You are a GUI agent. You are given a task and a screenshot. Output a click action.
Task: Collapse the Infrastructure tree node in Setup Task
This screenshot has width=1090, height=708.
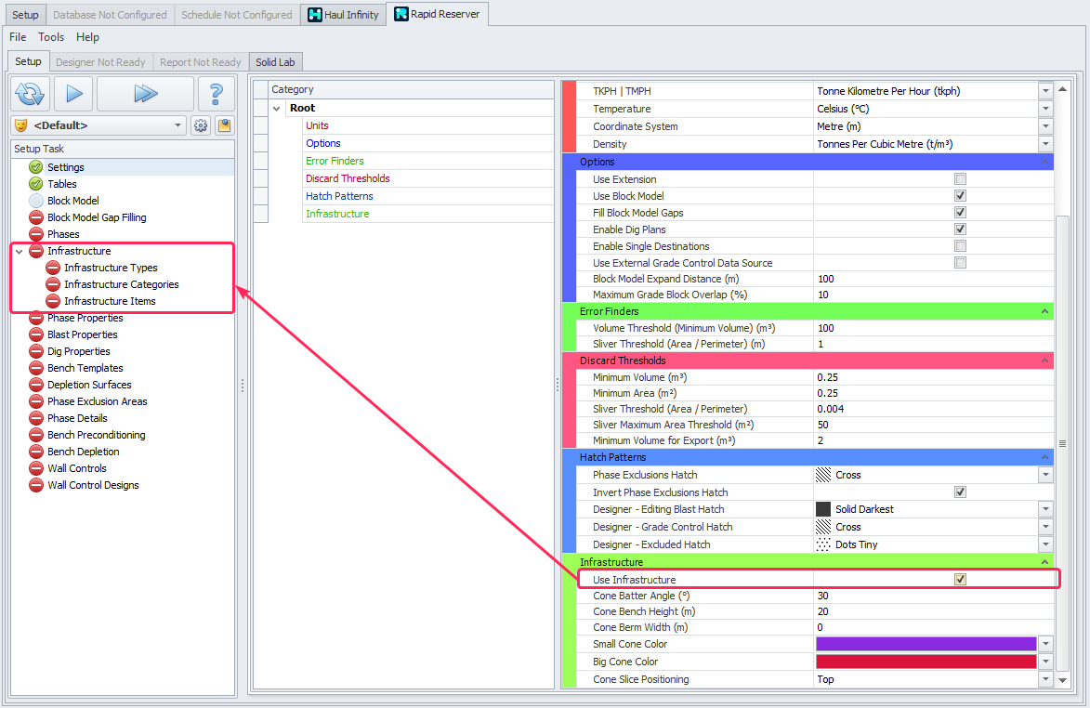click(x=19, y=252)
